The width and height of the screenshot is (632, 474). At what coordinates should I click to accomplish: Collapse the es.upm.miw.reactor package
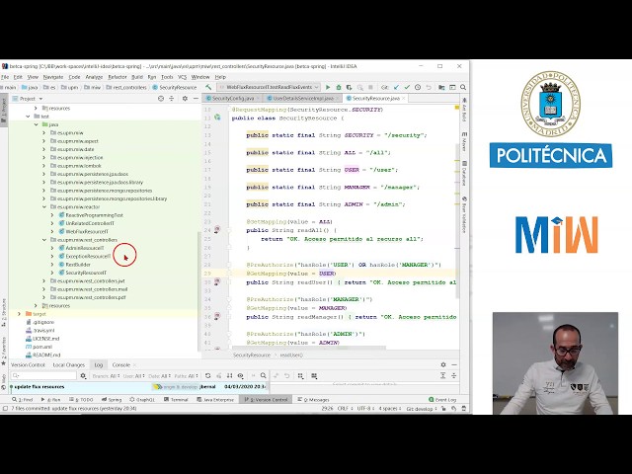pos(44,206)
